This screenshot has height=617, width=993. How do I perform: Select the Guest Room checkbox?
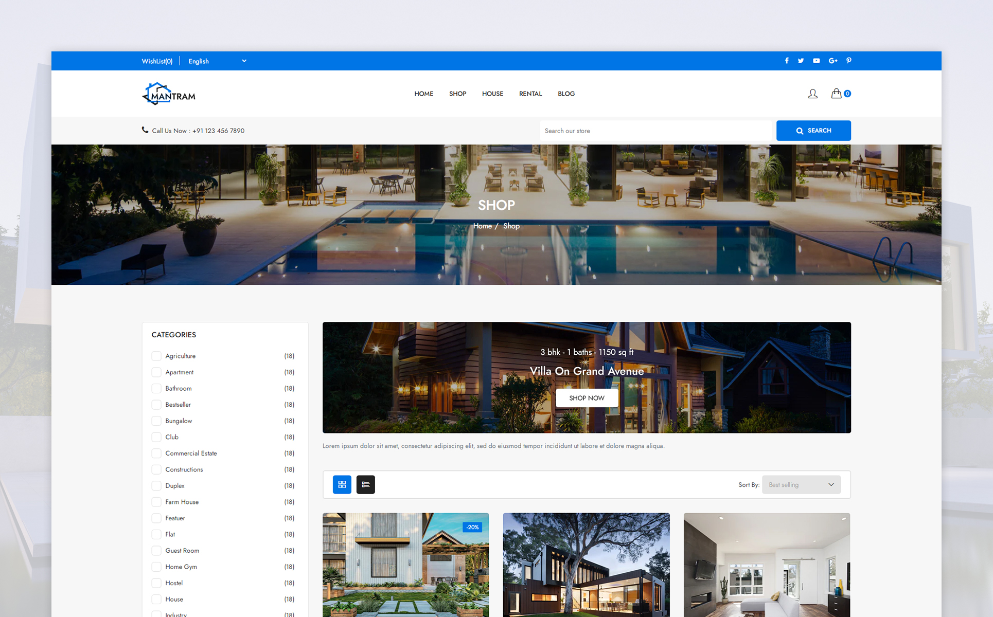click(156, 551)
